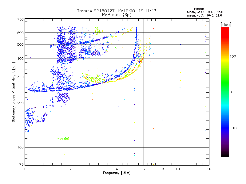Click the 'Frequency [MHz]' axis label
The height and width of the screenshot is (184, 246).
pyautogui.click(x=117, y=173)
